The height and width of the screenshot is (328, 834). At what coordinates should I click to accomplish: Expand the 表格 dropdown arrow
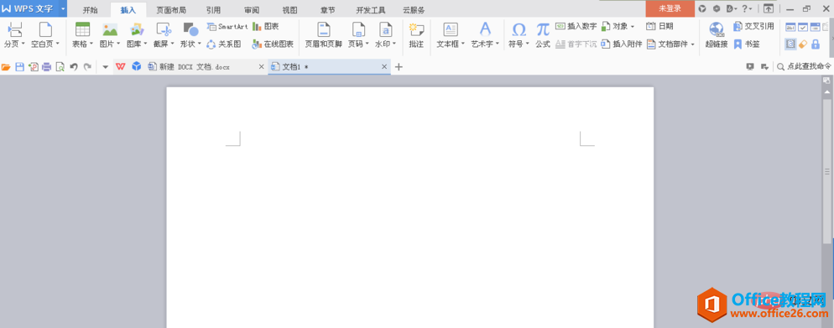click(x=91, y=44)
